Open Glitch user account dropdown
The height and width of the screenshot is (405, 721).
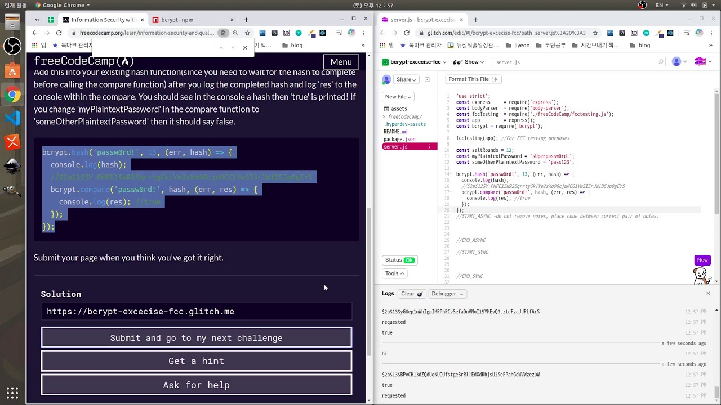(680, 62)
